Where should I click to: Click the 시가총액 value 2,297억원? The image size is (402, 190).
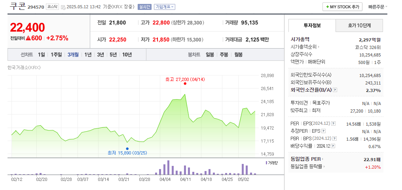point(370,40)
